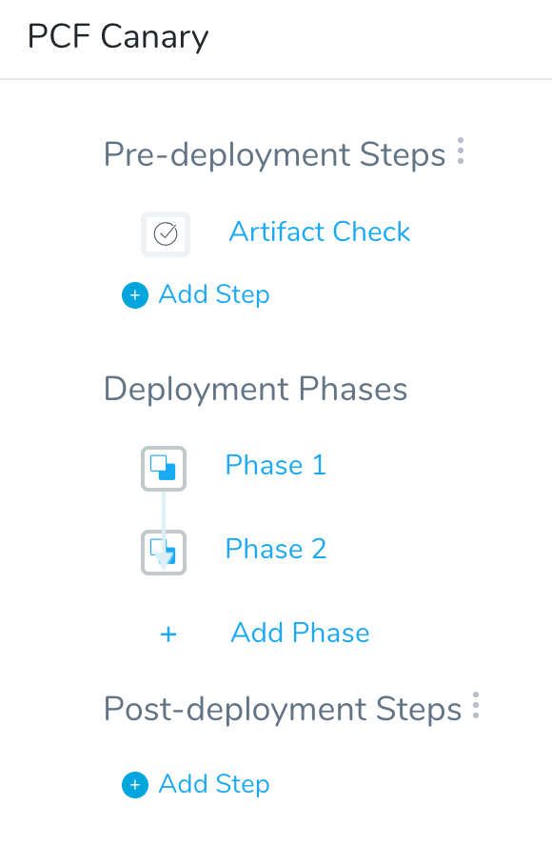
Task: Open Phase 1
Action: (x=276, y=465)
